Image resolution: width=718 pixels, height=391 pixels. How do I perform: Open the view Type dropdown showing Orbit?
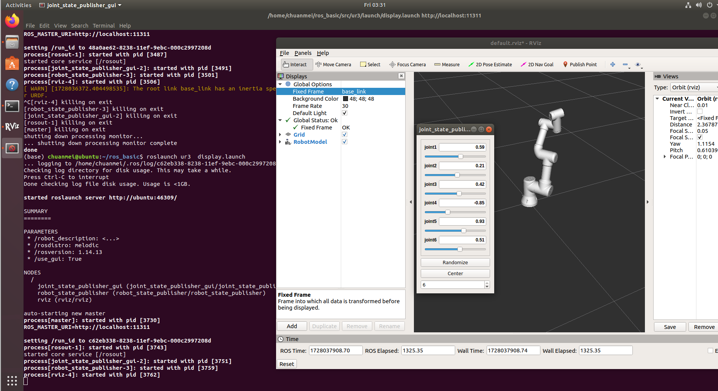pos(693,87)
